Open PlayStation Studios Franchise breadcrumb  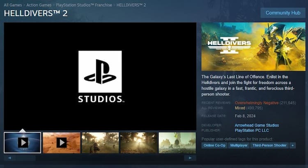tap(83, 5)
